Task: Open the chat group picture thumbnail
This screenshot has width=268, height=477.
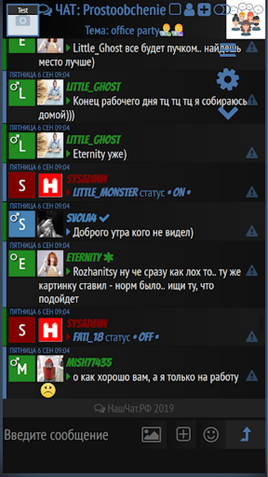Action: coord(245,20)
